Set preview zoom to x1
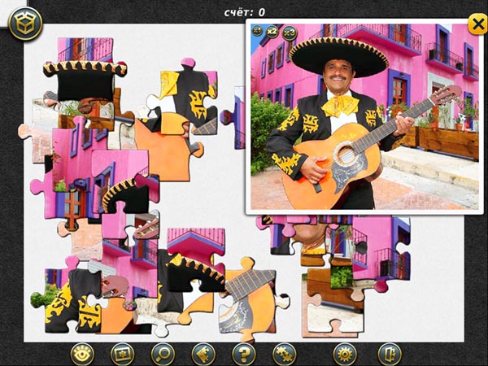Viewport: 488px width, 366px height. click(257, 31)
